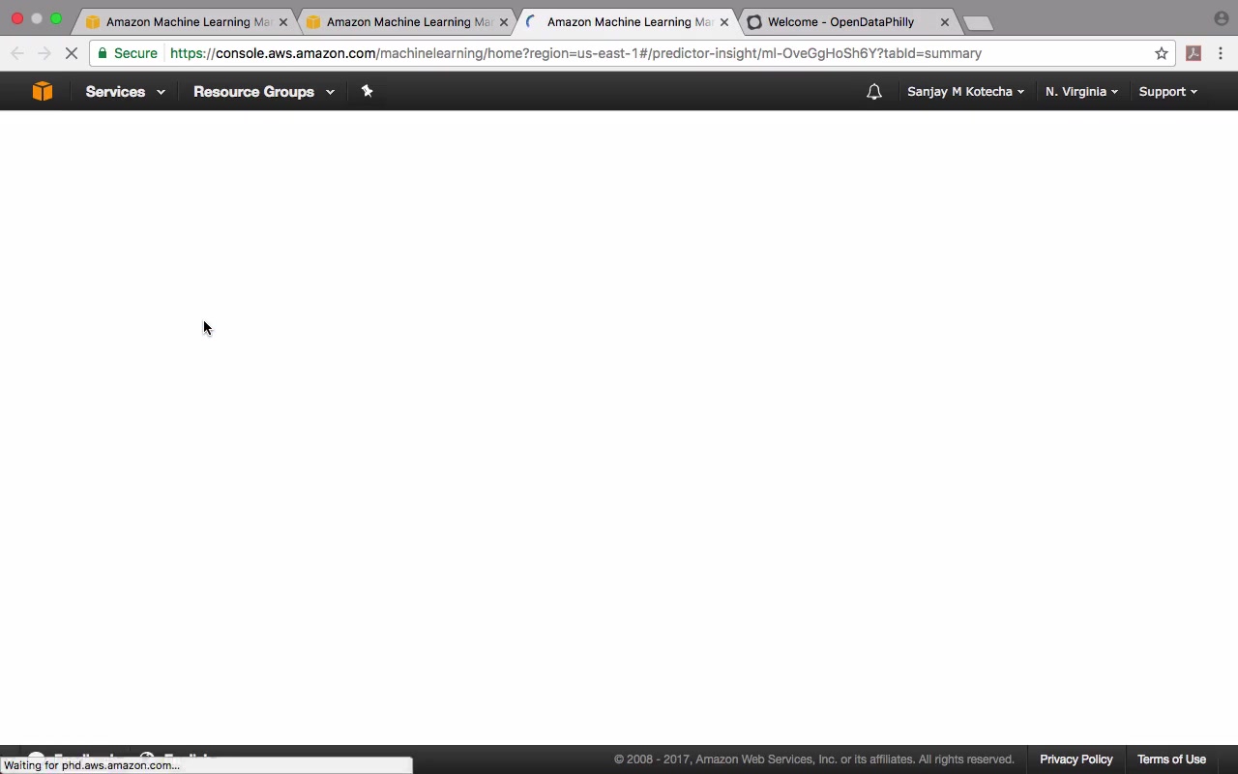Click the address bar URL
The image size is (1238, 774).
[x=575, y=53]
